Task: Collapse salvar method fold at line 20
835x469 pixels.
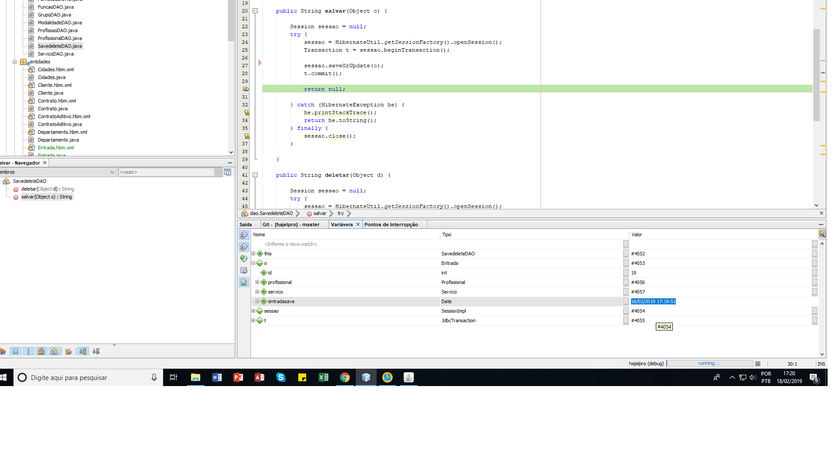Action: pyautogui.click(x=255, y=11)
